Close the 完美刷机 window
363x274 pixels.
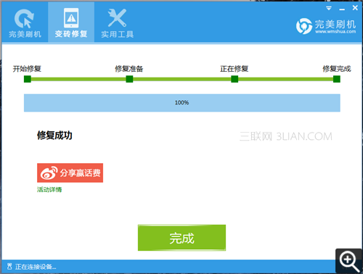[355, 8]
